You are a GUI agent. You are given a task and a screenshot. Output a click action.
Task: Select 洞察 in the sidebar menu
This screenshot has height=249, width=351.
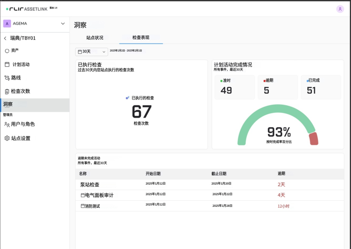pos(8,104)
